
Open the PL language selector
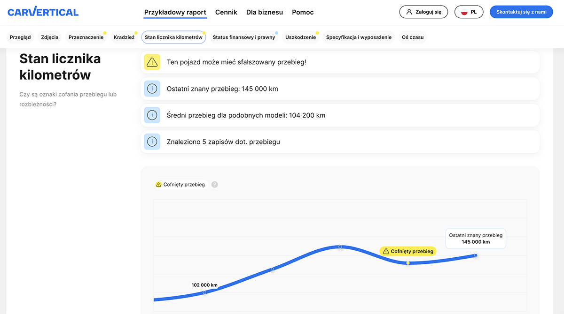coord(469,12)
